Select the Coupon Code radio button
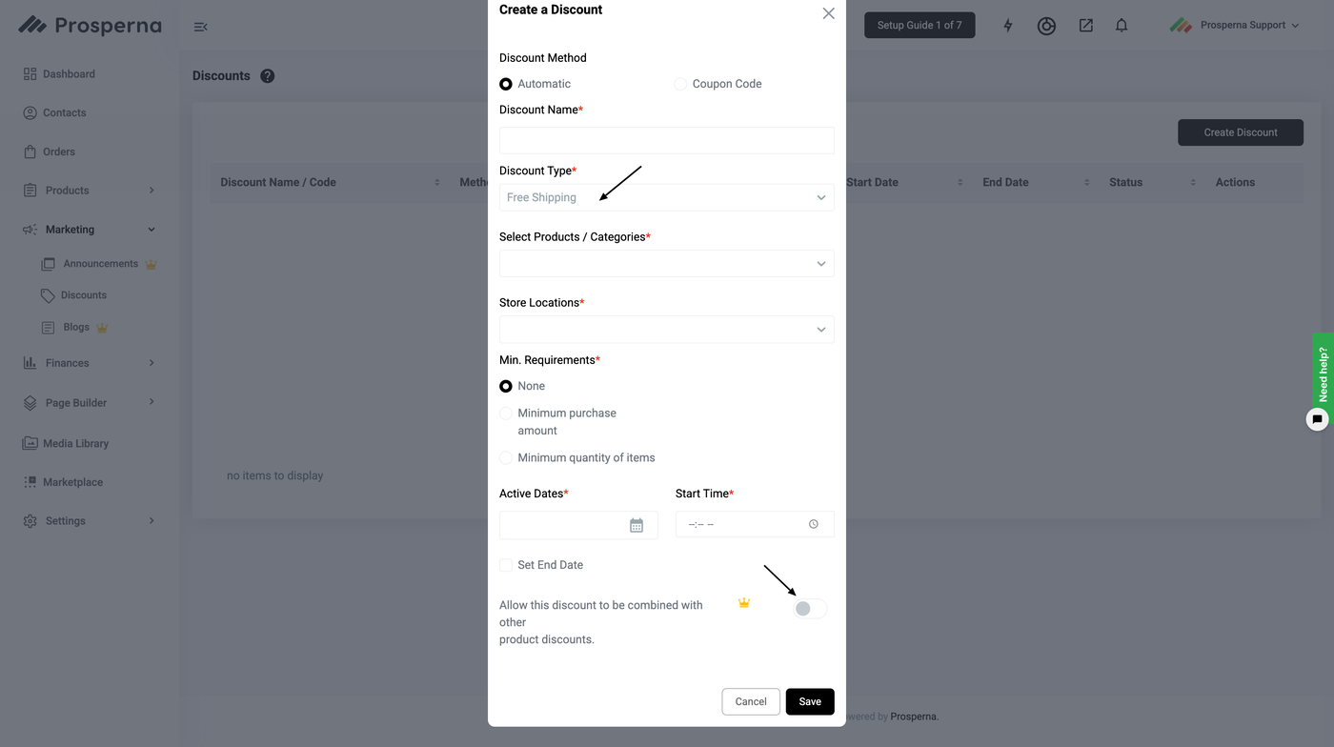 pos(680,84)
